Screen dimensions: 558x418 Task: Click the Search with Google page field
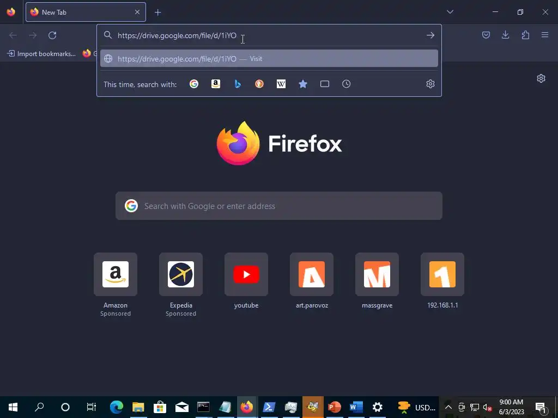click(279, 206)
